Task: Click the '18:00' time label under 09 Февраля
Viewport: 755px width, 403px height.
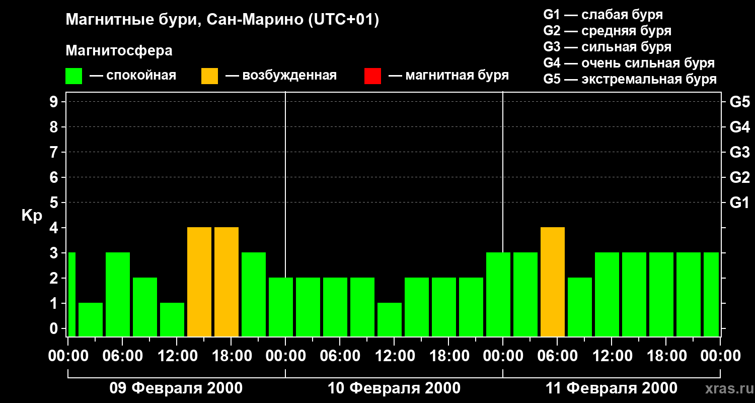Action: coord(231,356)
